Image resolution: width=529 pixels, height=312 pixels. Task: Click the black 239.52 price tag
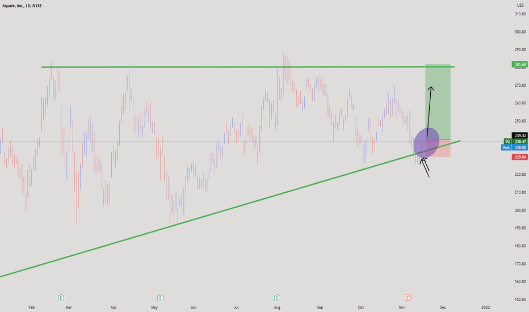519,135
